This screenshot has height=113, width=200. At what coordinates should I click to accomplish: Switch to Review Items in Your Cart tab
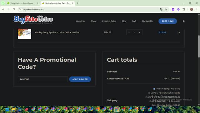(57, 3)
